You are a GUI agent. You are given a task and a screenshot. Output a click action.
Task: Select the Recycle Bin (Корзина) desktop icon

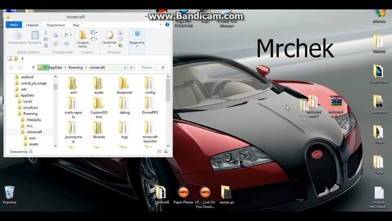[10, 195]
